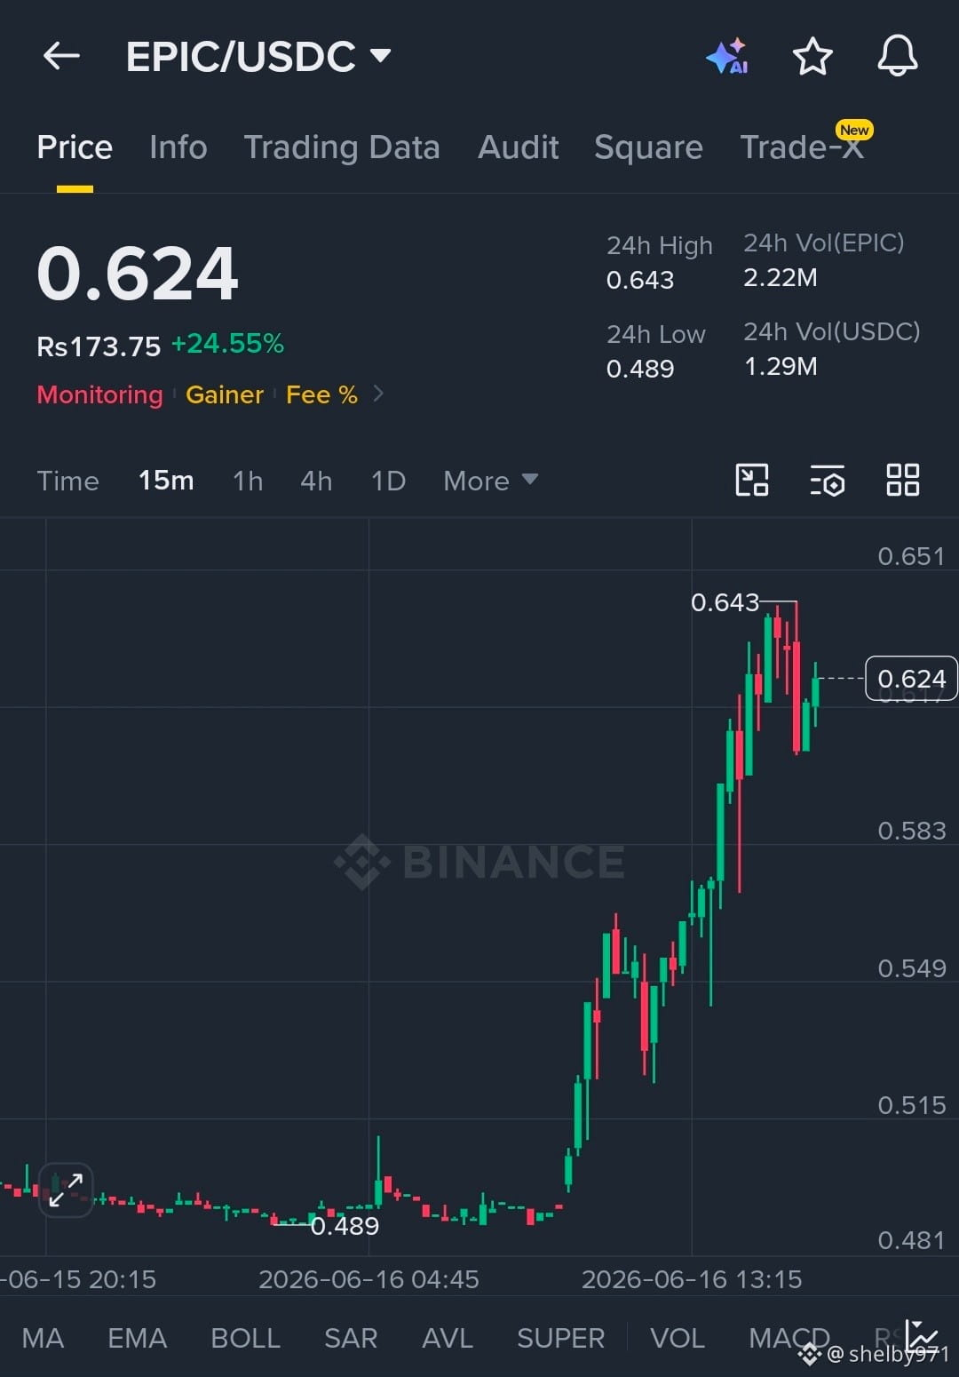Toggle the SUPER indicator
Image resolution: width=959 pixels, height=1377 pixels.
tap(560, 1338)
